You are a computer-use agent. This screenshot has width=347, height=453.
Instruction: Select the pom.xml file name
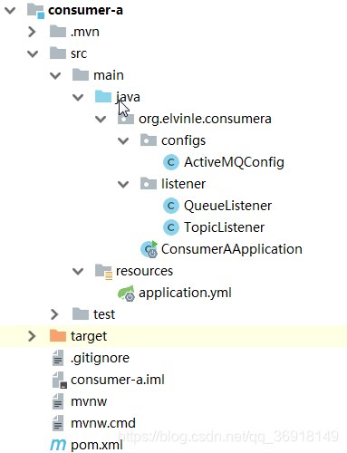[x=97, y=445]
